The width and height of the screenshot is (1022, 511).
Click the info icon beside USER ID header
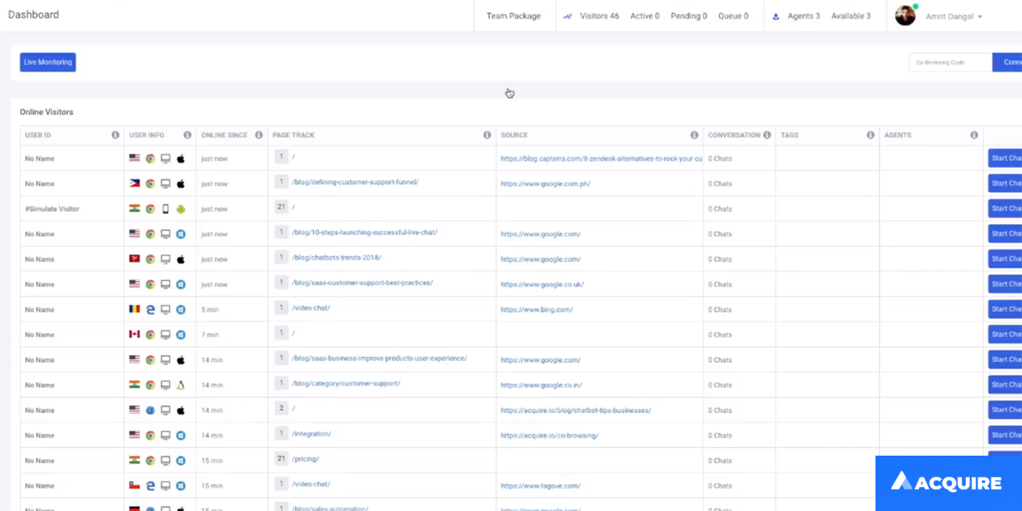click(115, 135)
